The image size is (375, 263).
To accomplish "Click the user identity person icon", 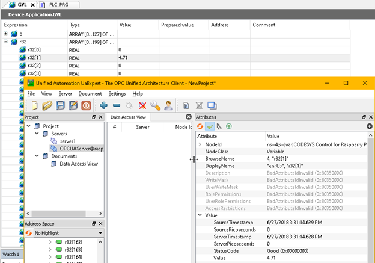I will [x=168, y=105].
